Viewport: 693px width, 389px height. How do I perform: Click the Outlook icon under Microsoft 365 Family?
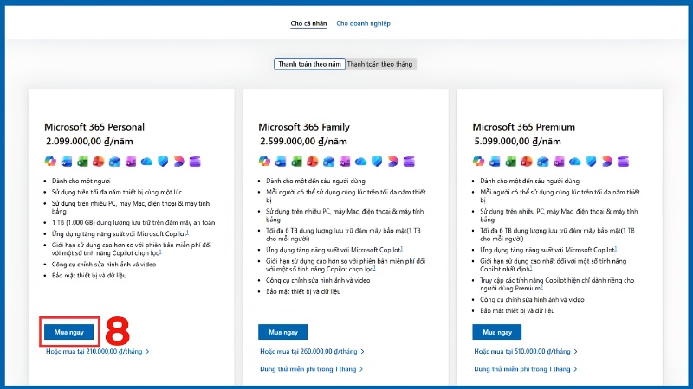pyautogui.click(x=328, y=162)
